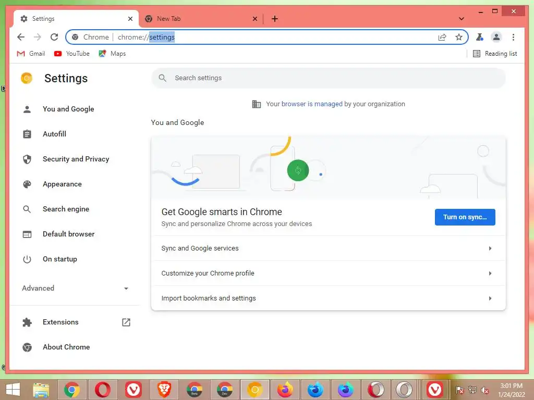Launch the first Opera taskbar icon
The width and height of the screenshot is (534, 400).
[103, 390]
